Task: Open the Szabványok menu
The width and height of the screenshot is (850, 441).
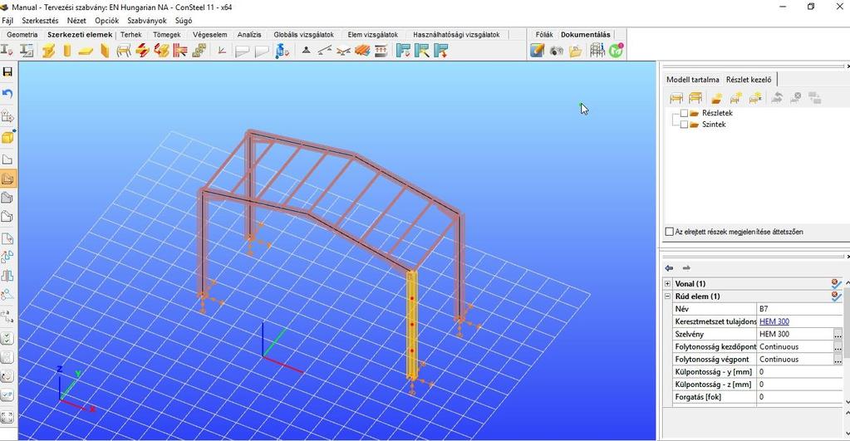Action: pos(147,21)
